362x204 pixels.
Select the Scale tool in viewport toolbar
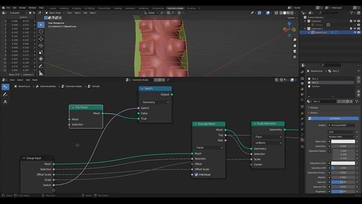(x=41, y=52)
